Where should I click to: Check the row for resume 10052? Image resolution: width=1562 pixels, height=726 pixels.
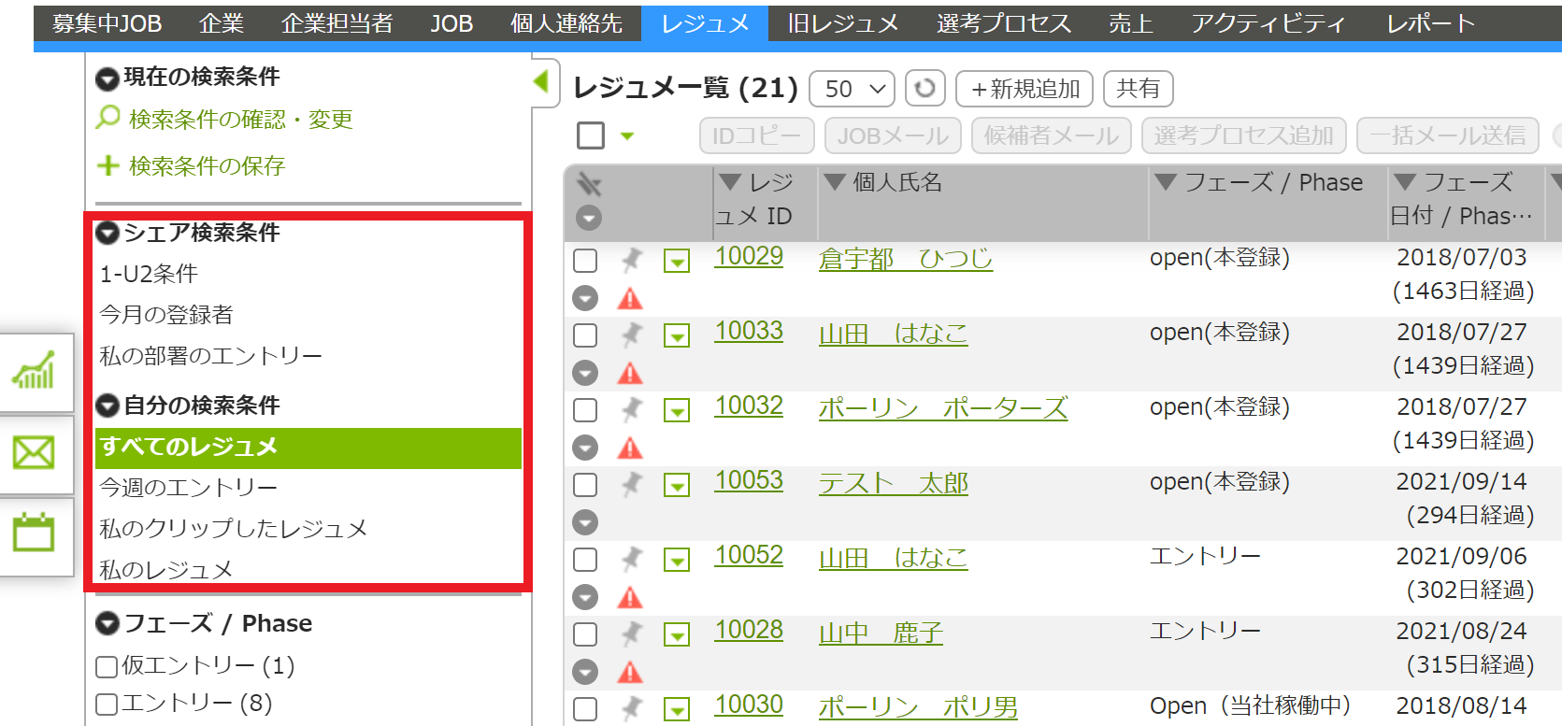coord(585,559)
